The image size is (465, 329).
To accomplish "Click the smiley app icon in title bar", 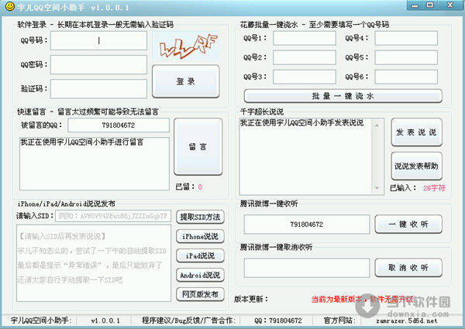I will pyautogui.click(x=9, y=6).
